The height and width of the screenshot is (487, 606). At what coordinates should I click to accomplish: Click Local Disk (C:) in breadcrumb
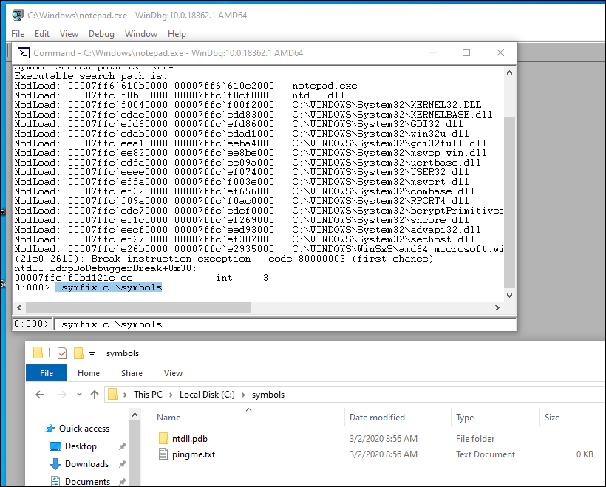click(207, 395)
